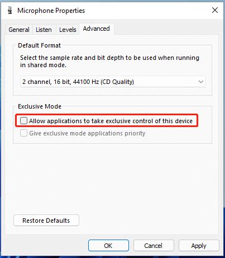This screenshot has width=225, height=258.
Task: Select the Advanced tab
Action: (96, 29)
